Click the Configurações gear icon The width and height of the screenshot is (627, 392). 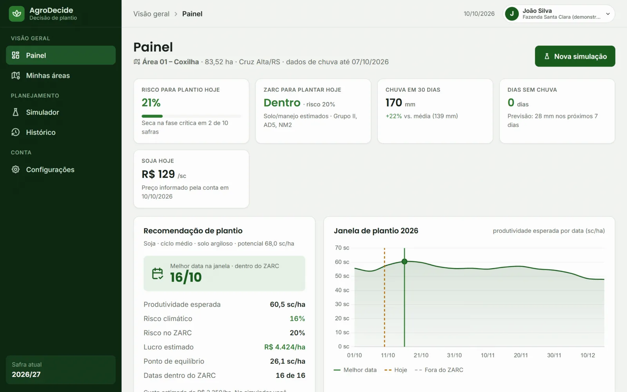[x=16, y=169]
